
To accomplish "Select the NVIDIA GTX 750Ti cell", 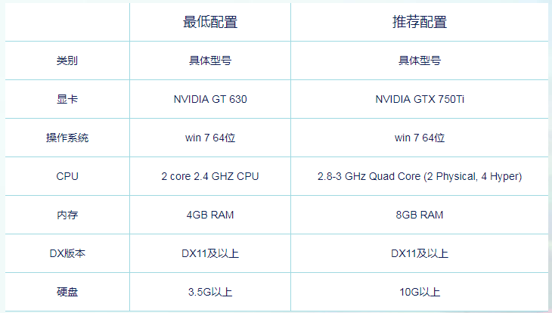I will click(420, 99).
